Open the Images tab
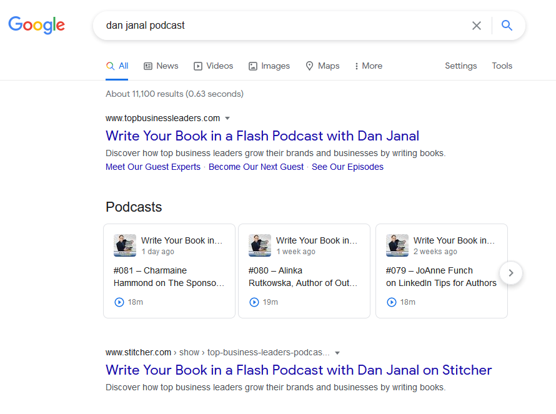Image resolution: width=556 pixels, height=414 pixels. pyautogui.click(x=269, y=66)
